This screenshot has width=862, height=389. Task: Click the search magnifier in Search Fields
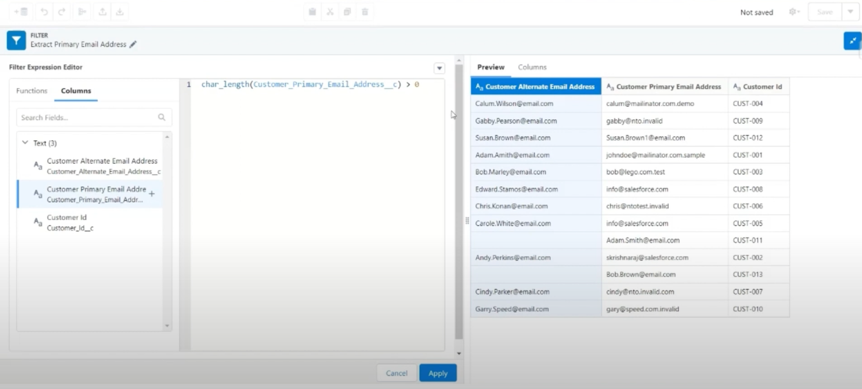tap(162, 117)
